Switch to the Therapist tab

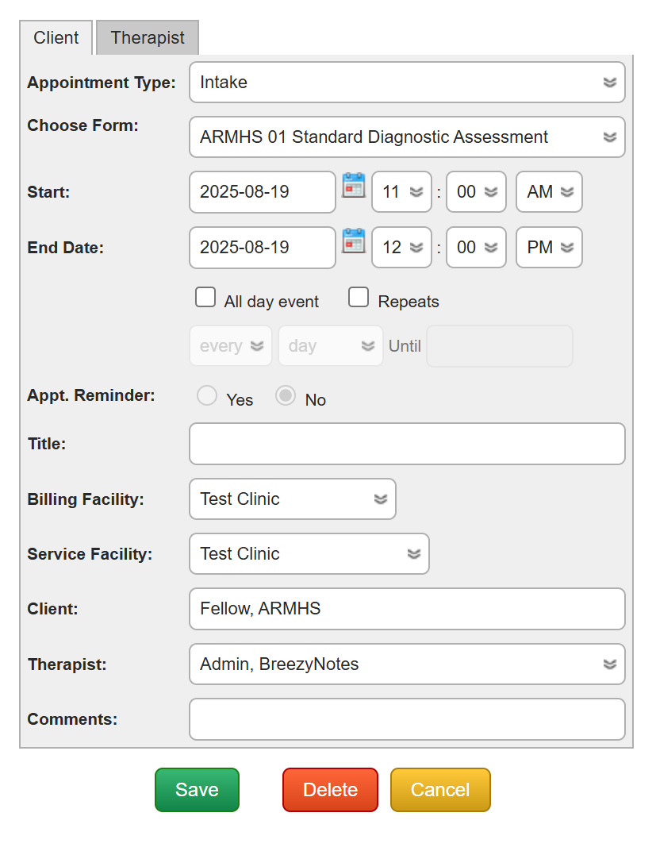point(148,38)
